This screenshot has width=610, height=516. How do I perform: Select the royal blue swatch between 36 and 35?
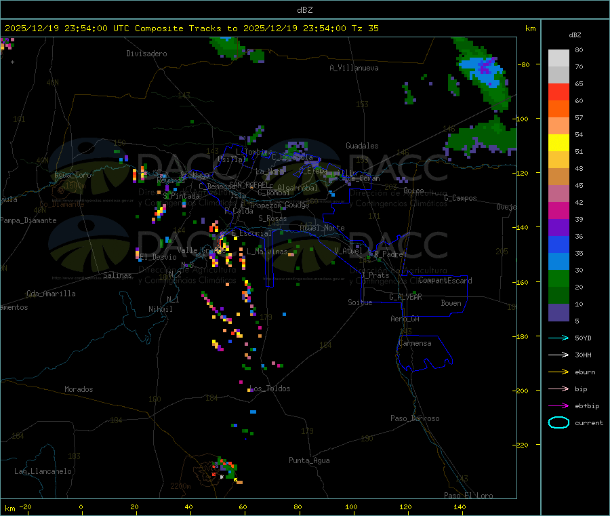click(558, 244)
